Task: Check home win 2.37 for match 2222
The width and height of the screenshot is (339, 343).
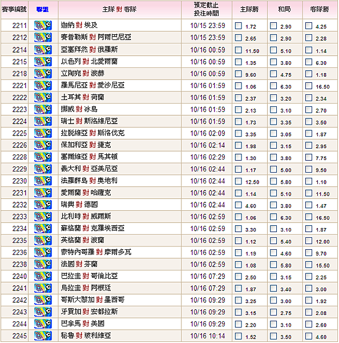Action: click(239, 98)
